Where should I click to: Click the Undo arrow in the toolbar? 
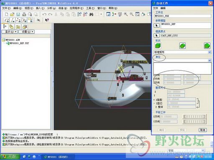pos(44,14)
